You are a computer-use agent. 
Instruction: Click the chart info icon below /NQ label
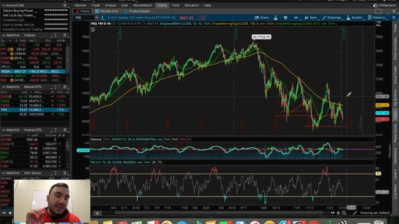[93, 29]
